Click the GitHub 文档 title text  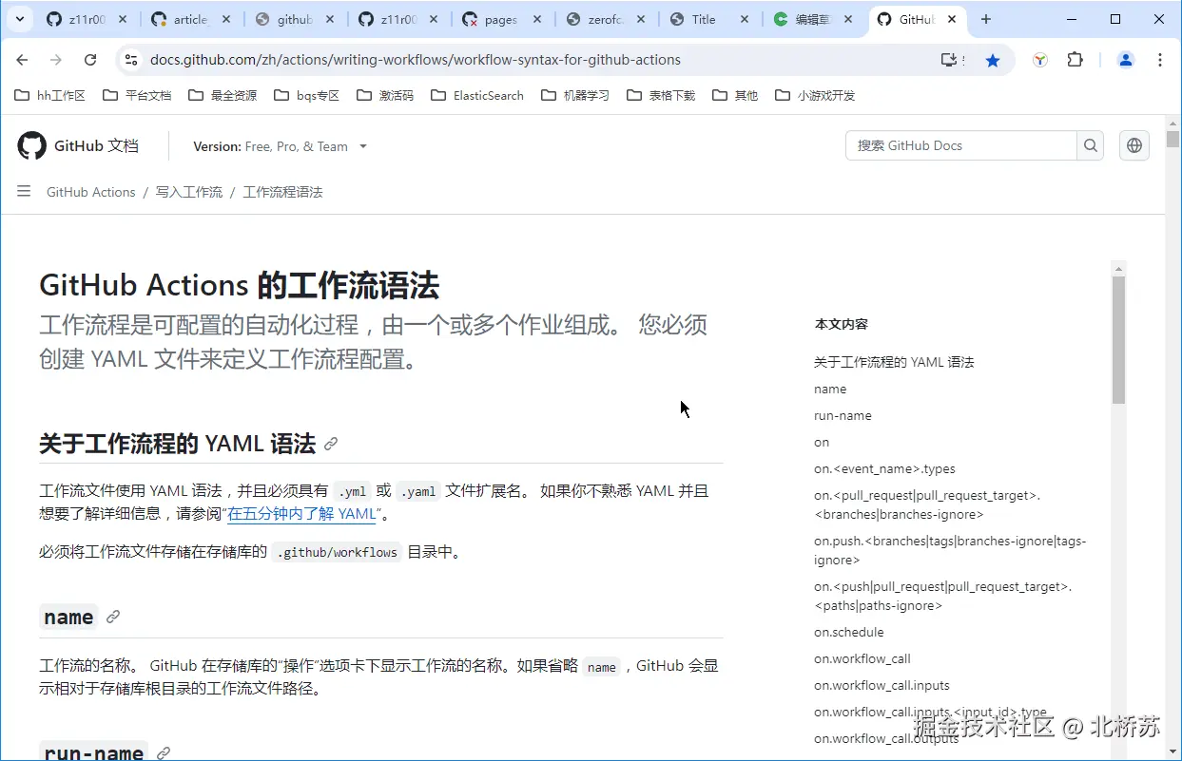click(96, 145)
